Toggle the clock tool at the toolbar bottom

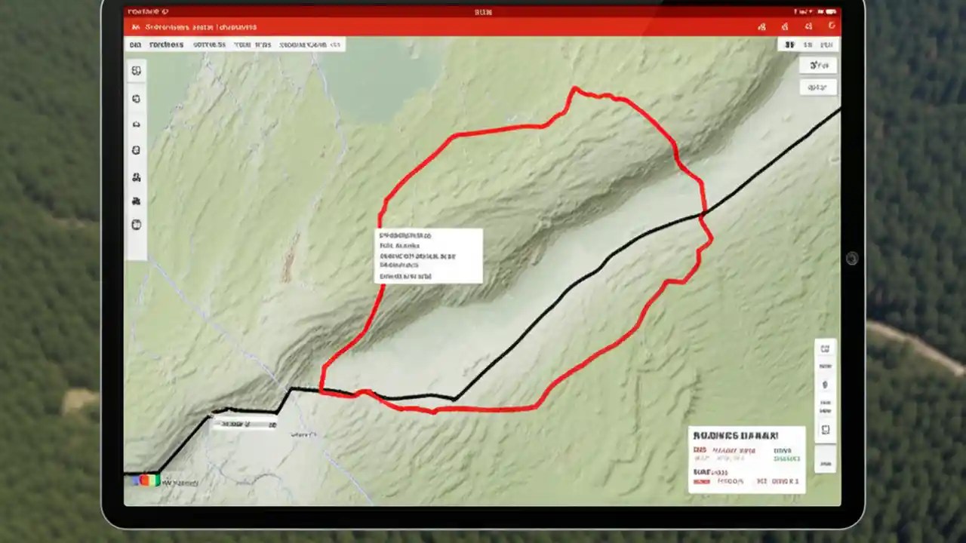(136, 224)
